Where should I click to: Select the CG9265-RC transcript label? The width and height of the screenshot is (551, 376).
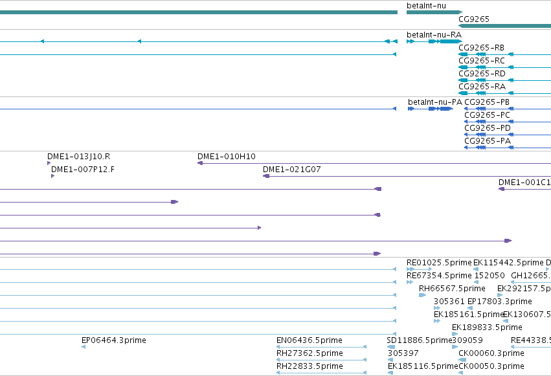482,61
